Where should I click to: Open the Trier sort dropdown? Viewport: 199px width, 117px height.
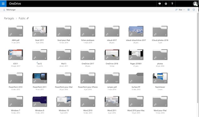(x=180, y=10)
